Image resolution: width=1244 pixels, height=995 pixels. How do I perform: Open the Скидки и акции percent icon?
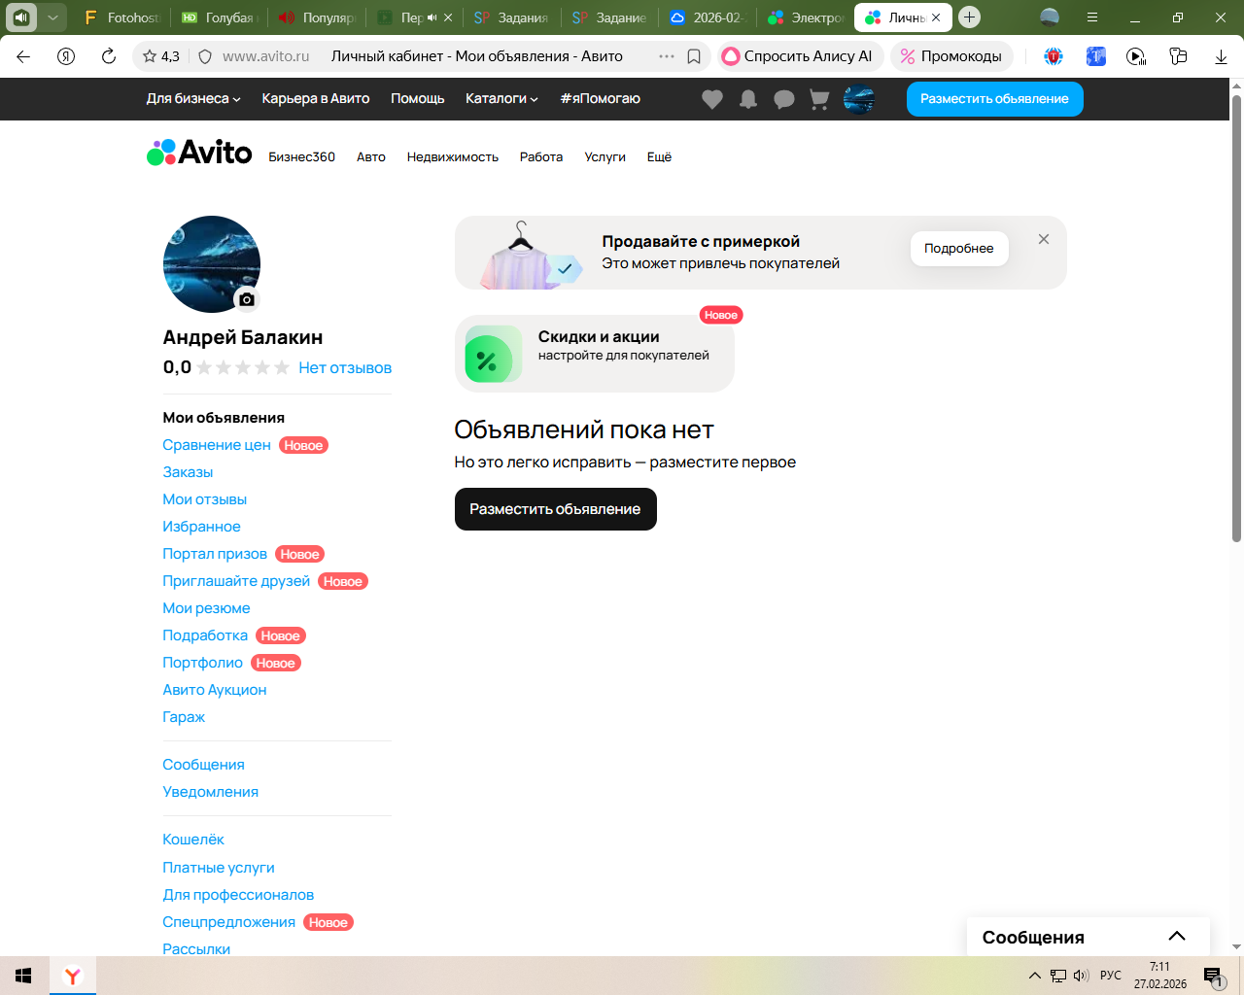click(494, 354)
